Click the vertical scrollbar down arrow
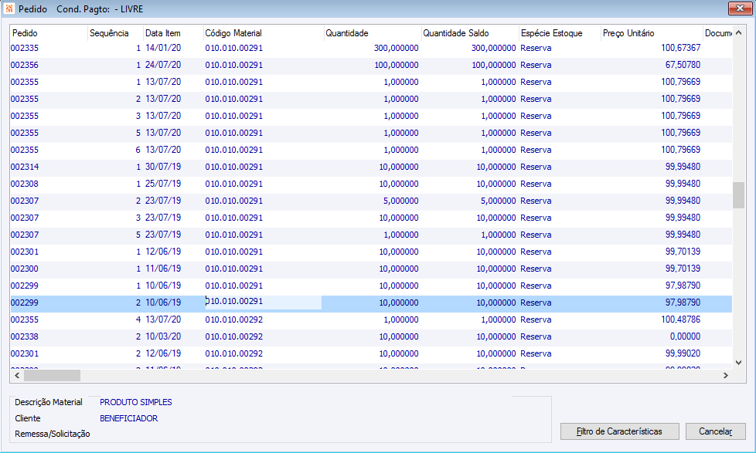 click(x=739, y=363)
